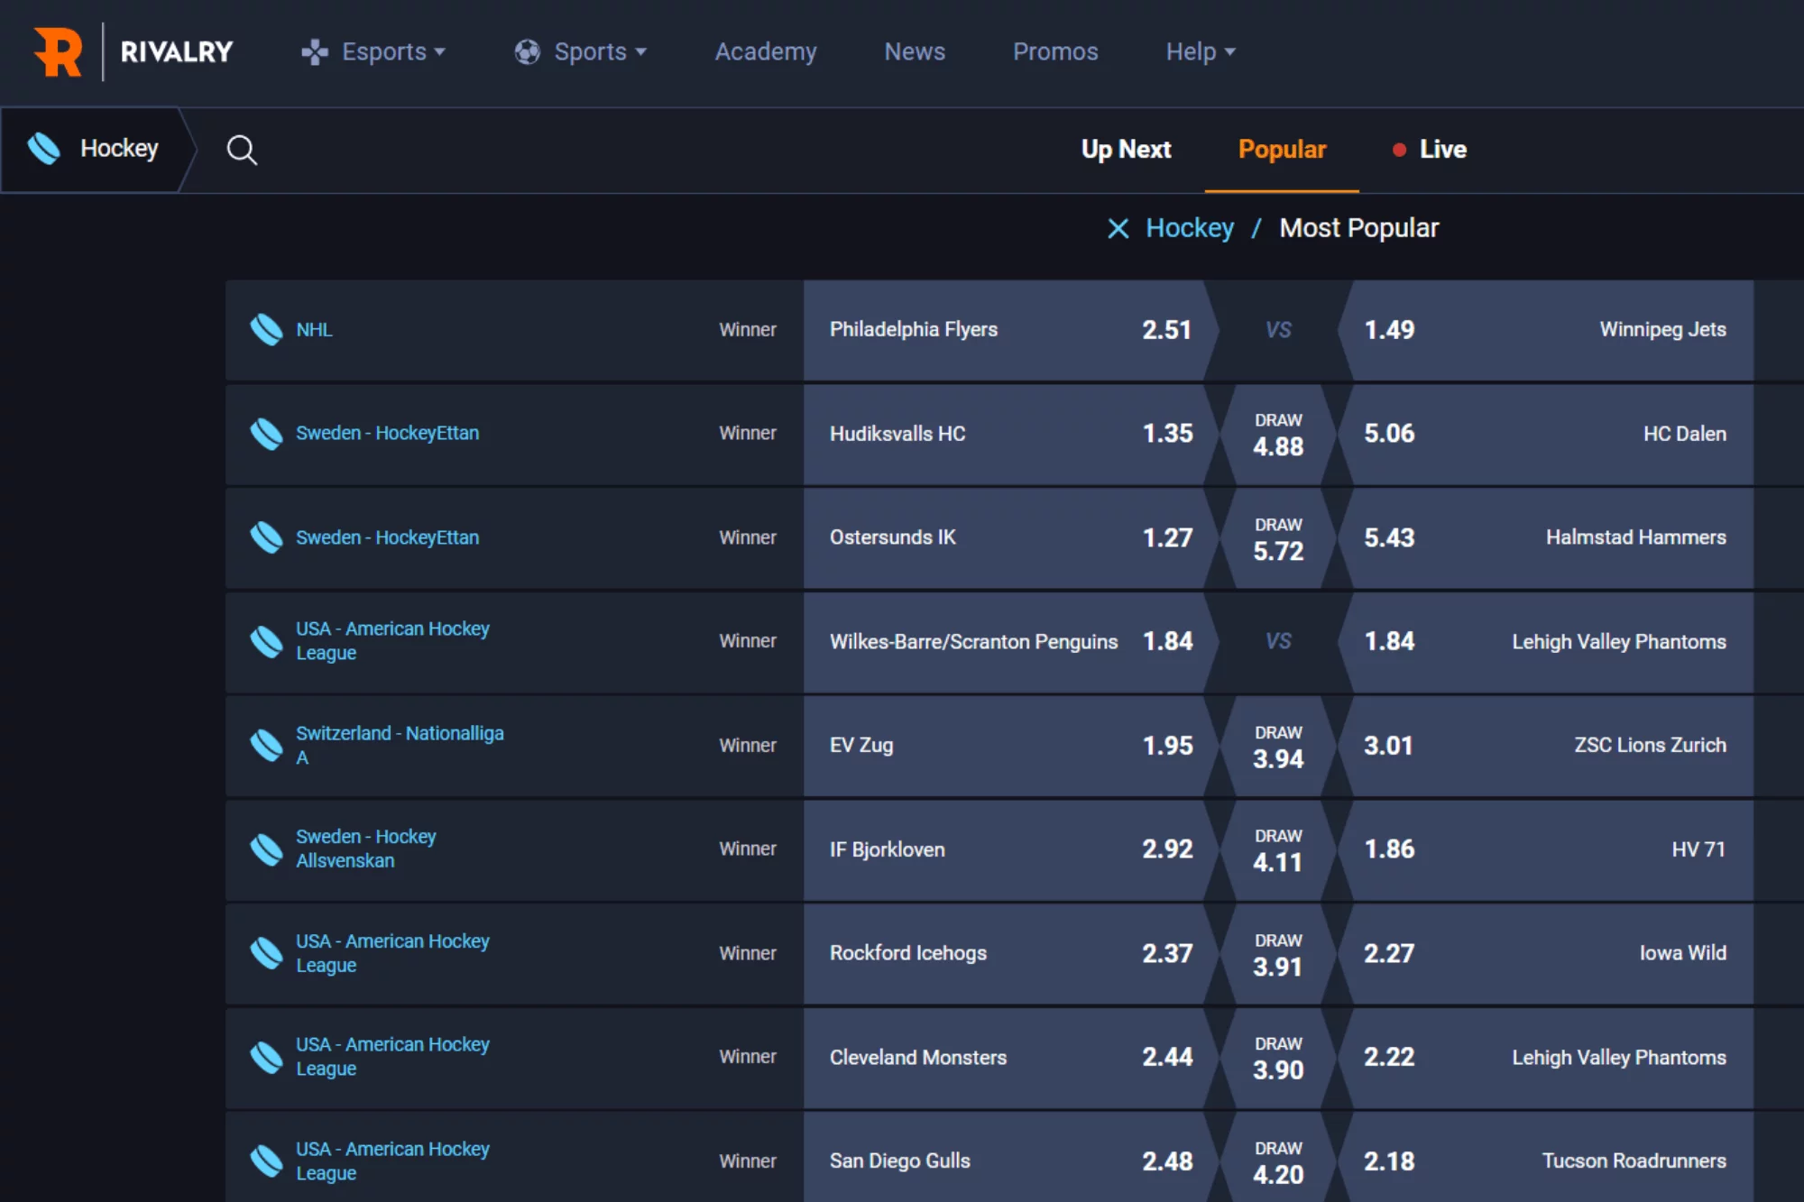
Task: Expand the Help dropdown menu
Action: tap(1201, 52)
